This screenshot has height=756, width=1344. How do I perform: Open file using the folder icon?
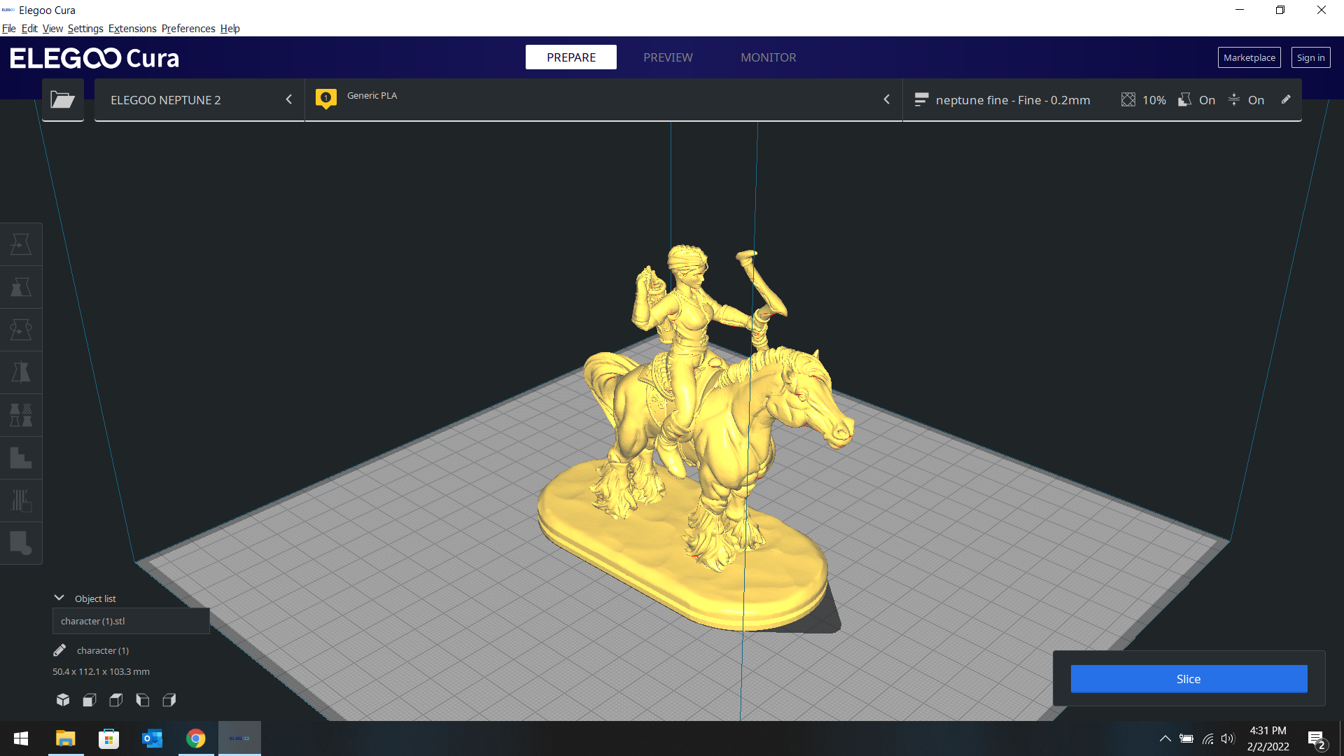tap(62, 100)
